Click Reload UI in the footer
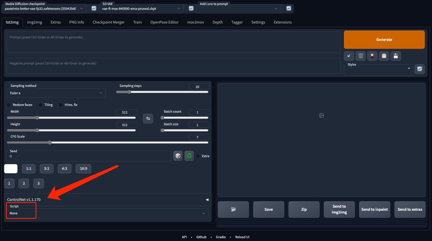The image size is (432, 241). pos(242,237)
